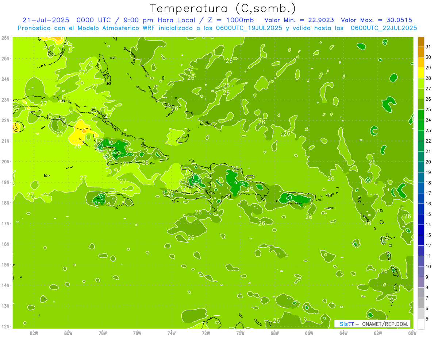The image size is (438, 338).
Task: Click the '0000 UTC' time text
Action: (x=94, y=20)
